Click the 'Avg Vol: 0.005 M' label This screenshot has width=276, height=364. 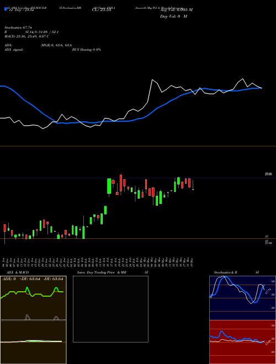tap(176, 10)
